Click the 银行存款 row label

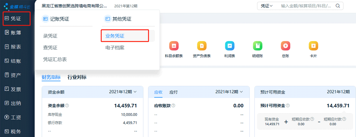pos(55,123)
